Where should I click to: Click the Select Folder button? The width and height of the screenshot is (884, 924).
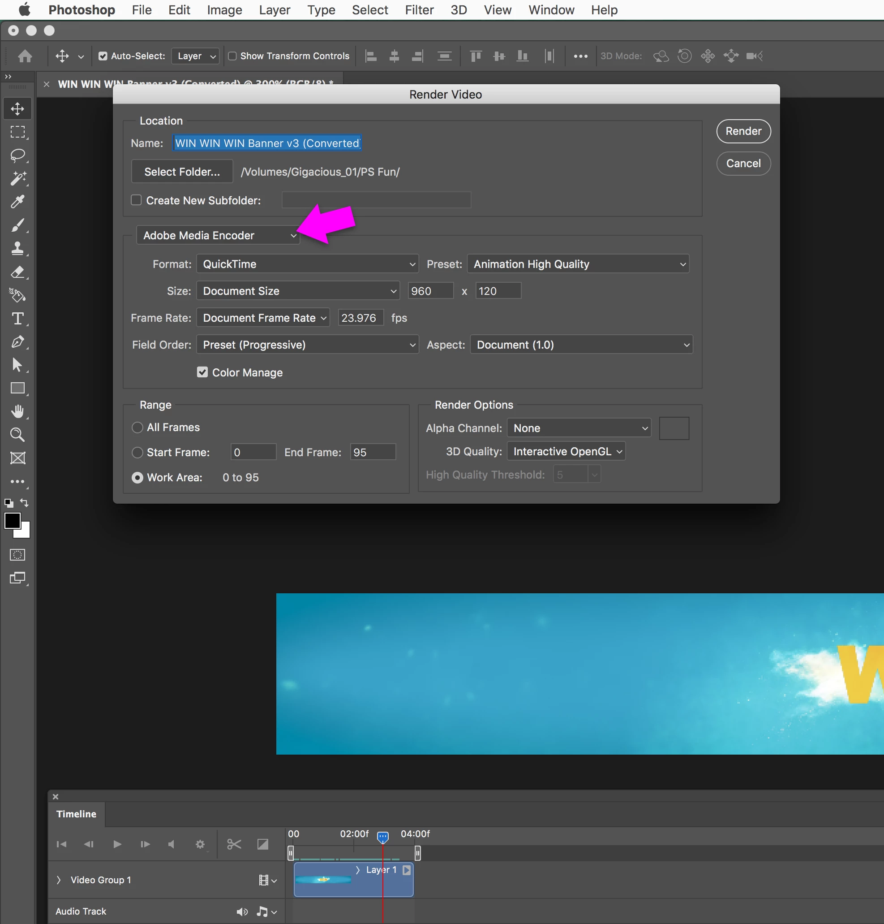pyautogui.click(x=182, y=172)
